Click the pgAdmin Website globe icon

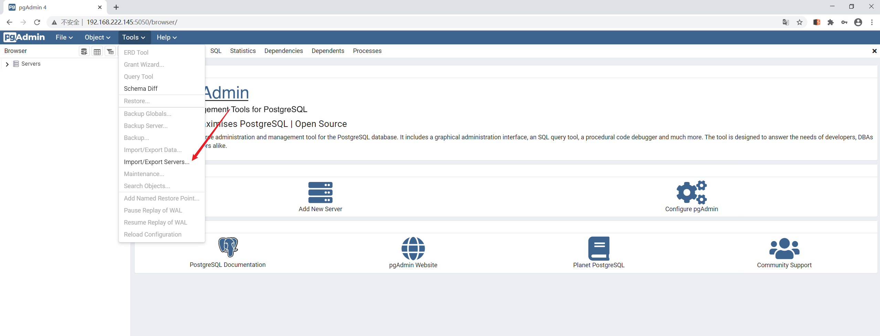click(x=413, y=248)
